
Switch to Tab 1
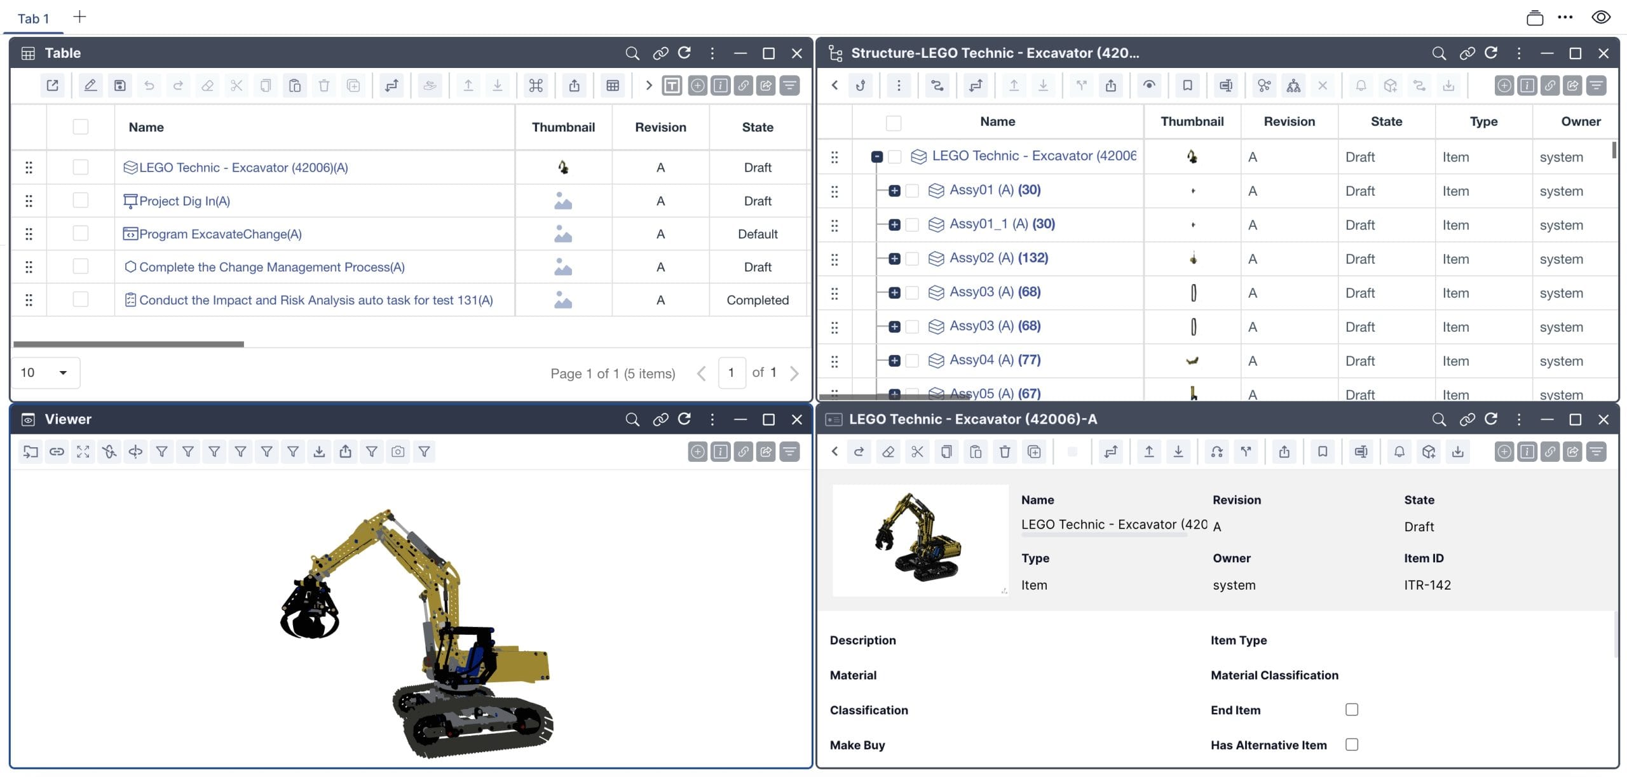33,18
